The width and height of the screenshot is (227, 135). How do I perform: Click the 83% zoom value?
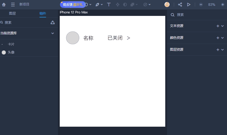point(212,5)
